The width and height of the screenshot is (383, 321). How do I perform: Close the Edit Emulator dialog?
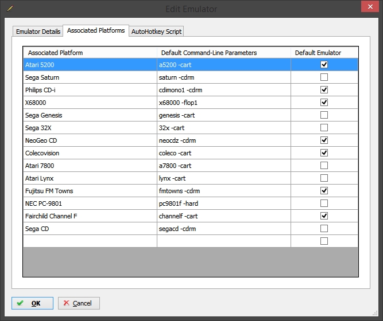point(370,6)
